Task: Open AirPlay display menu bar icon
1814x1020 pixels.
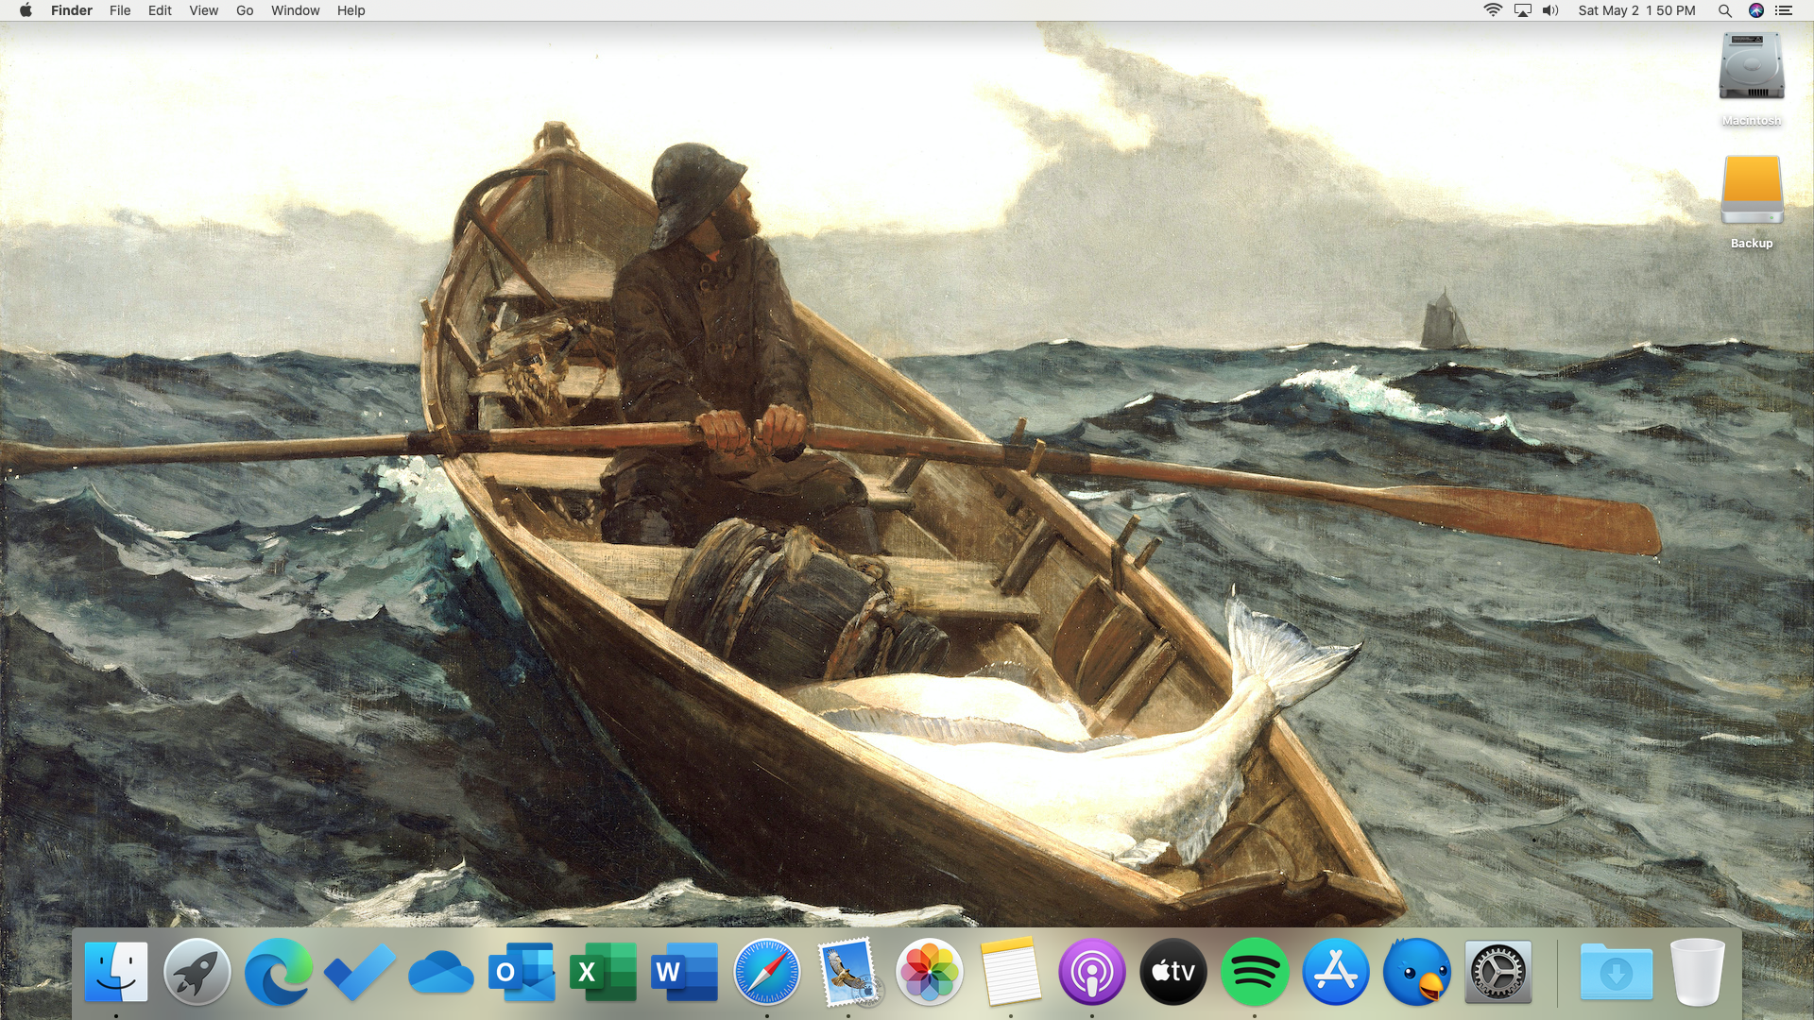Action: 1522,10
